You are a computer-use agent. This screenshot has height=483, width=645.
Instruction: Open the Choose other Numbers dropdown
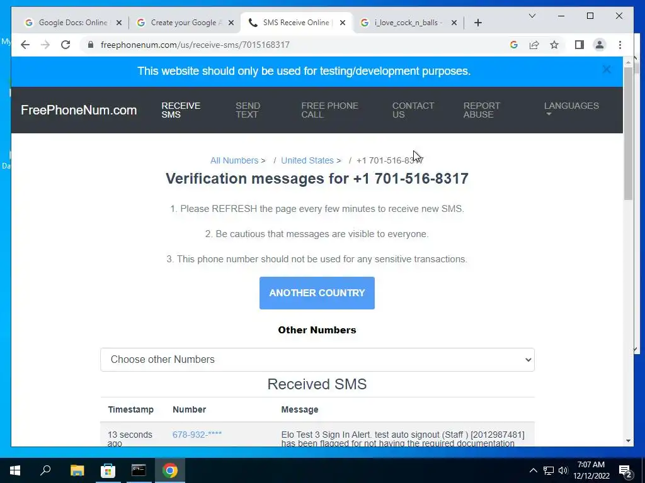(317, 359)
